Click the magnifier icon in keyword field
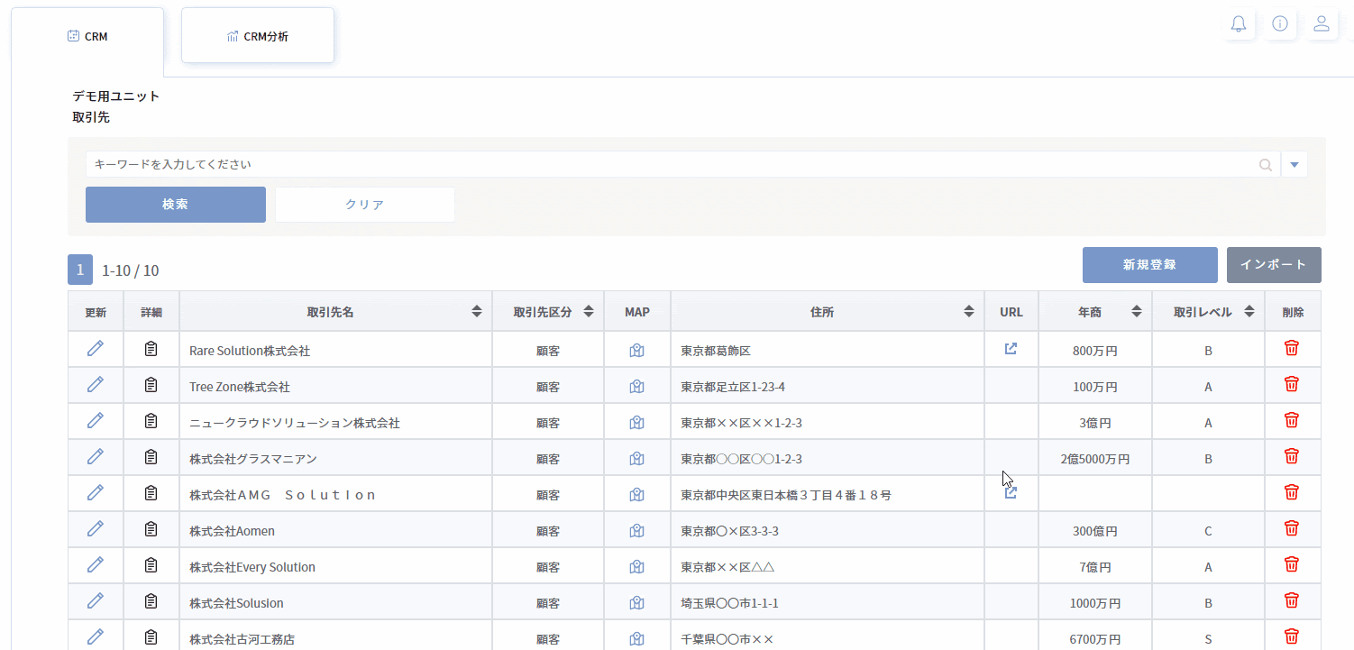This screenshot has height=650, width=1354. [1267, 165]
